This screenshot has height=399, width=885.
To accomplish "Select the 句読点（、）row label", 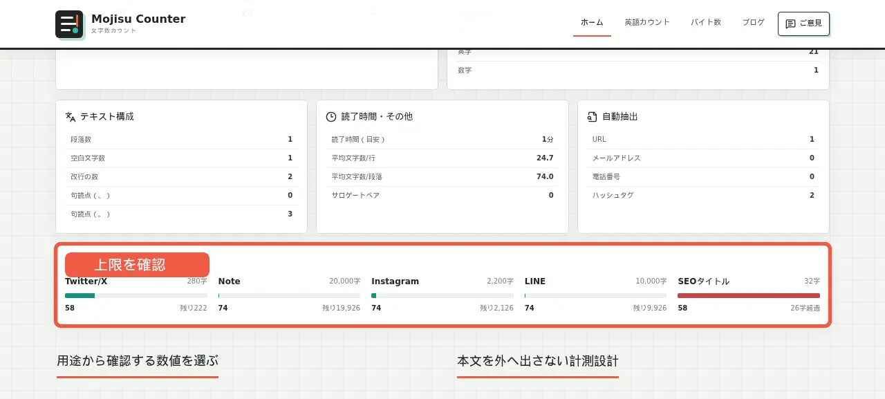I will point(90,196).
